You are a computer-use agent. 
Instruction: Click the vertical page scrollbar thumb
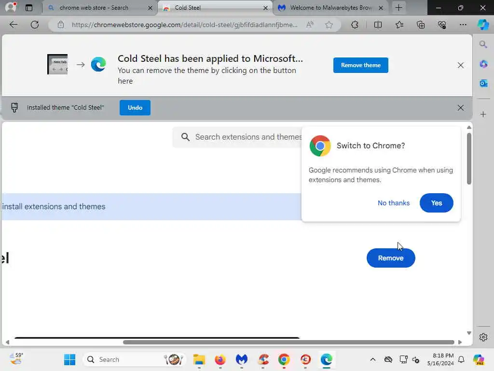coord(469,158)
